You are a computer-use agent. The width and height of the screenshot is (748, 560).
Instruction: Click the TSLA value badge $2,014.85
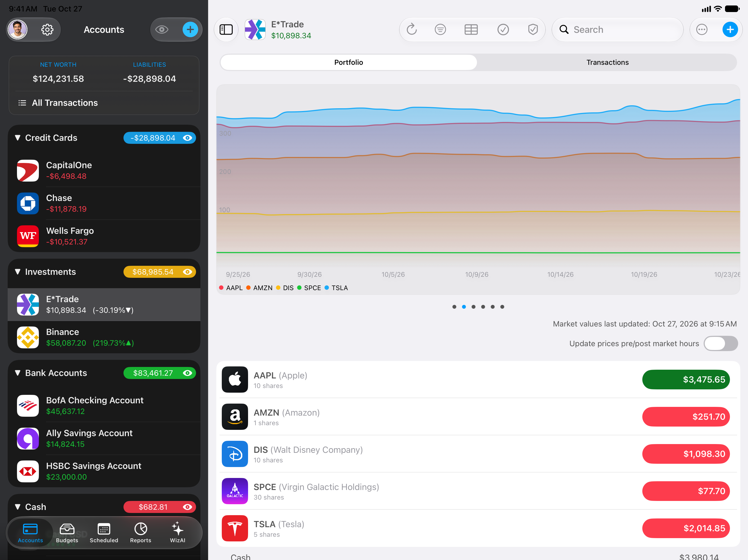(686, 528)
